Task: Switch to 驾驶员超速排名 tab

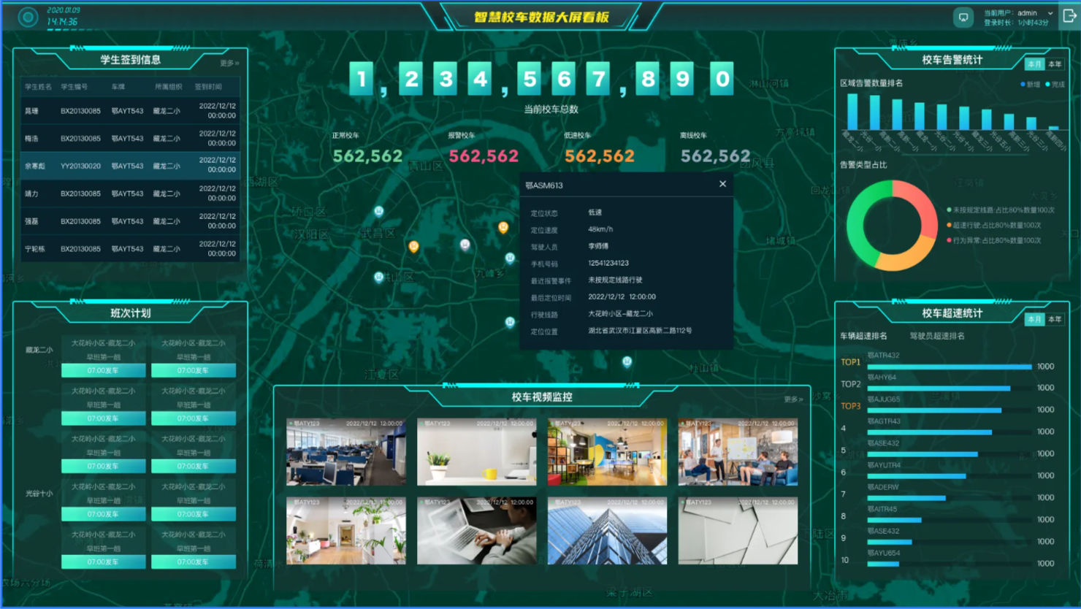Action: tap(936, 336)
